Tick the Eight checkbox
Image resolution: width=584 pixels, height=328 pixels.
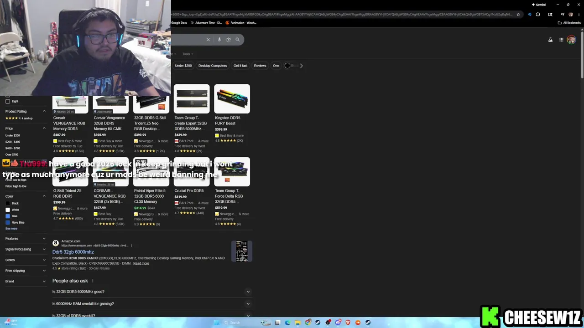8,101
